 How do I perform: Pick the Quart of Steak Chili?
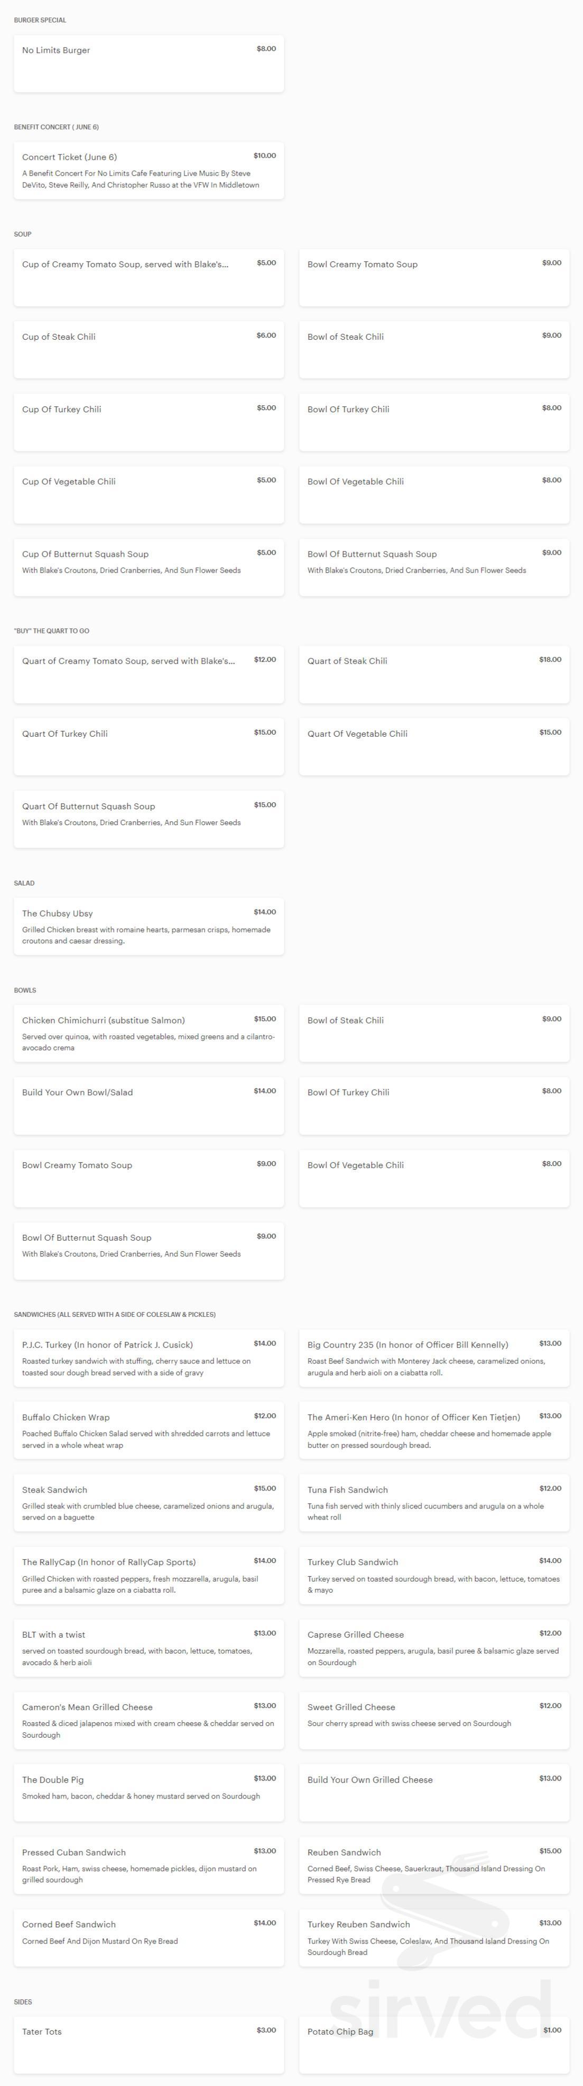point(433,674)
